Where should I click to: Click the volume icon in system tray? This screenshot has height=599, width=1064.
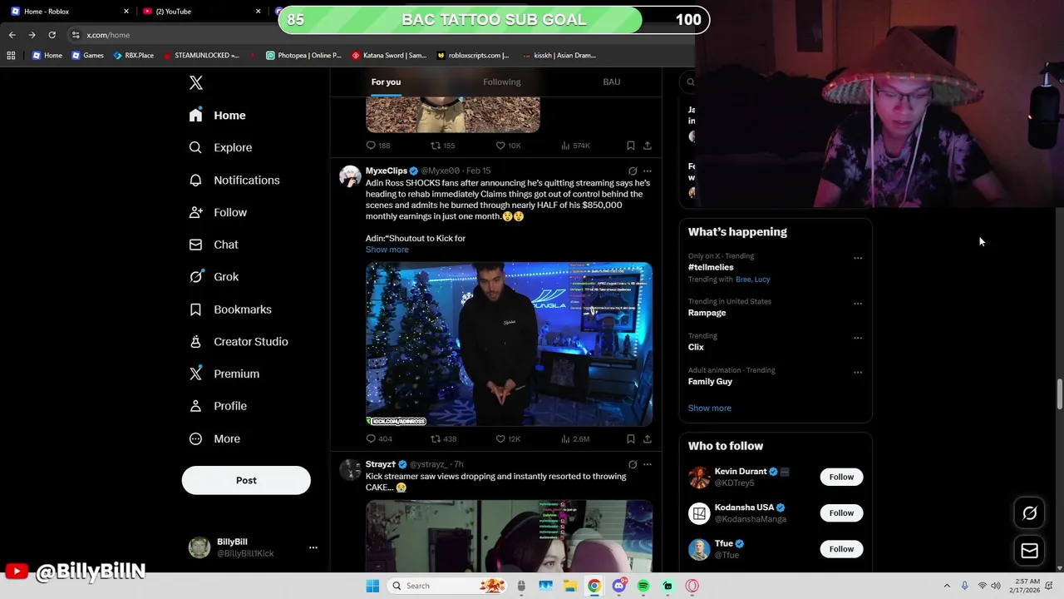click(996, 586)
